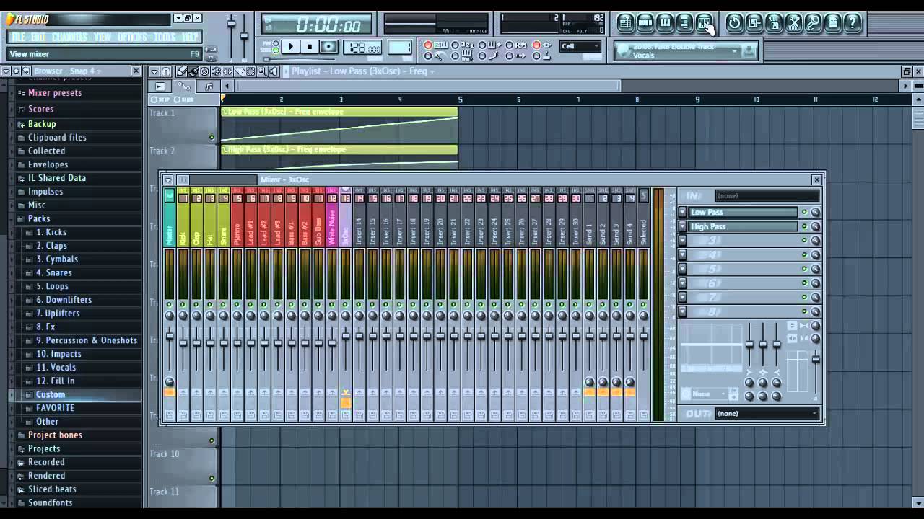The height and width of the screenshot is (519, 924).
Task: Toggle the 3xOsc track mute light
Action: (x=345, y=305)
